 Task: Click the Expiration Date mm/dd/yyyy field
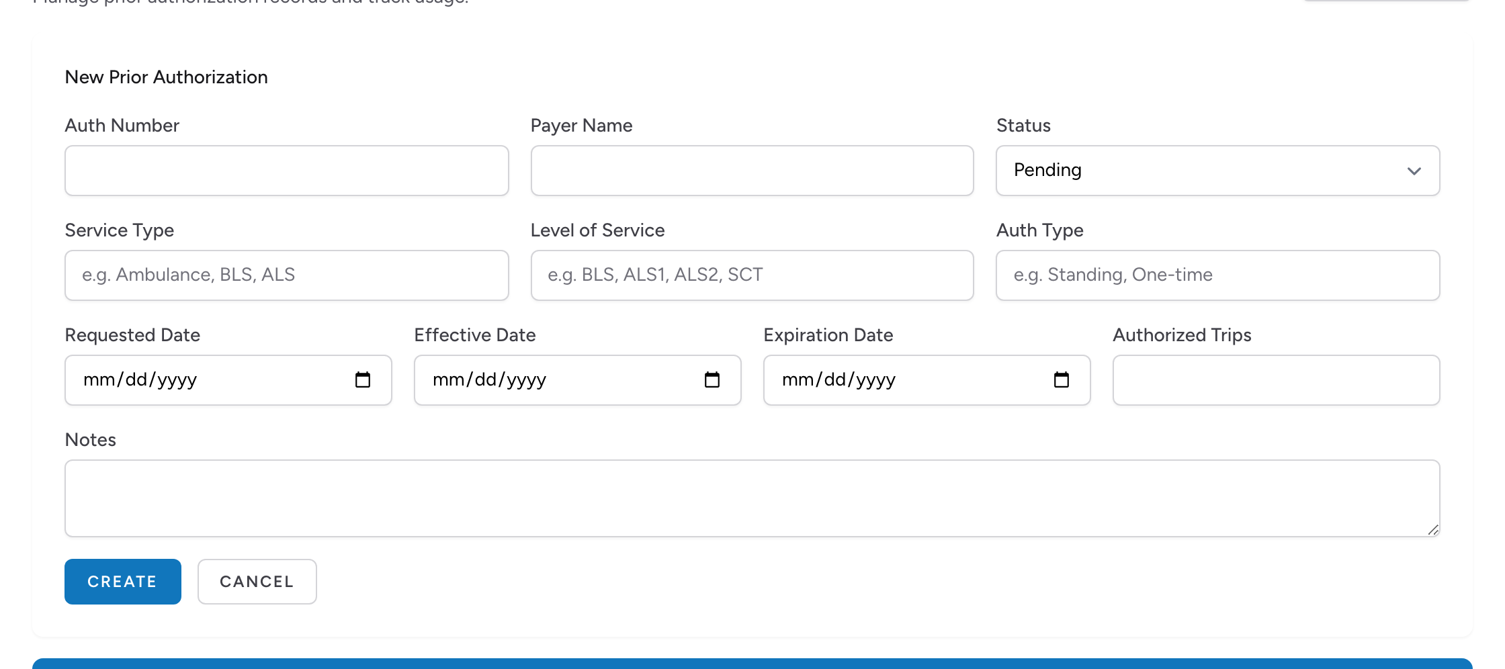click(x=927, y=380)
